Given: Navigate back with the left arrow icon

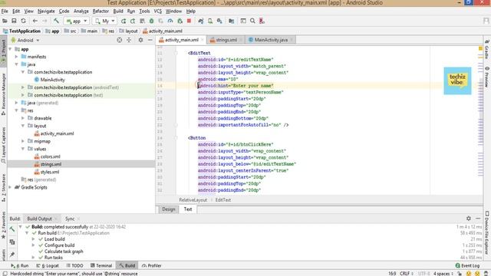Looking at the screenshot, I should tap(35, 21).
